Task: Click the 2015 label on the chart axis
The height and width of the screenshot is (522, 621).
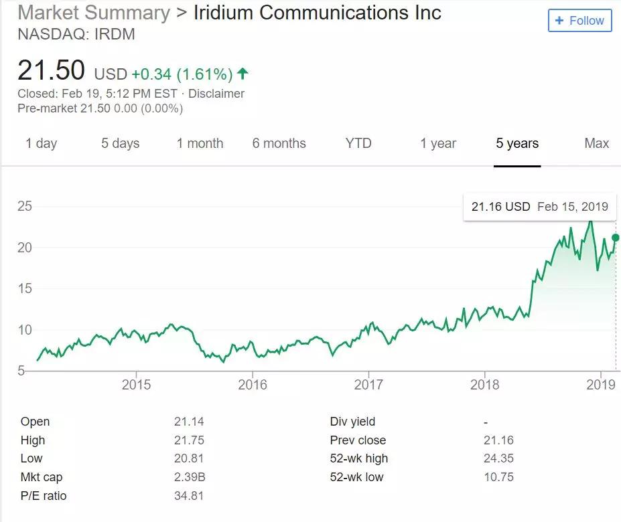Action: (136, 384)
